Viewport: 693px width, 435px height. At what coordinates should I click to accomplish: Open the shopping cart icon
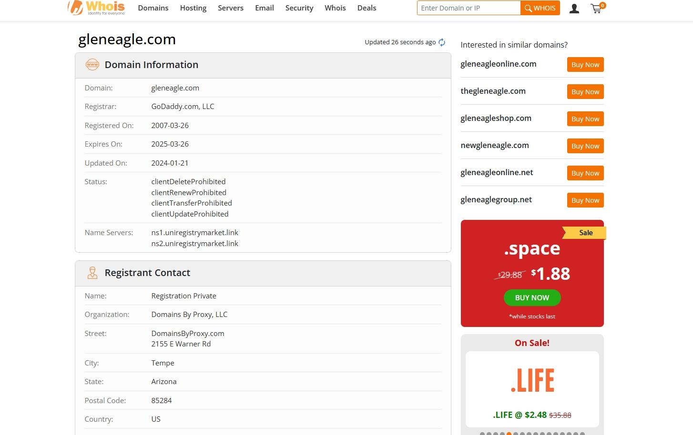click(x=597, y=8)
